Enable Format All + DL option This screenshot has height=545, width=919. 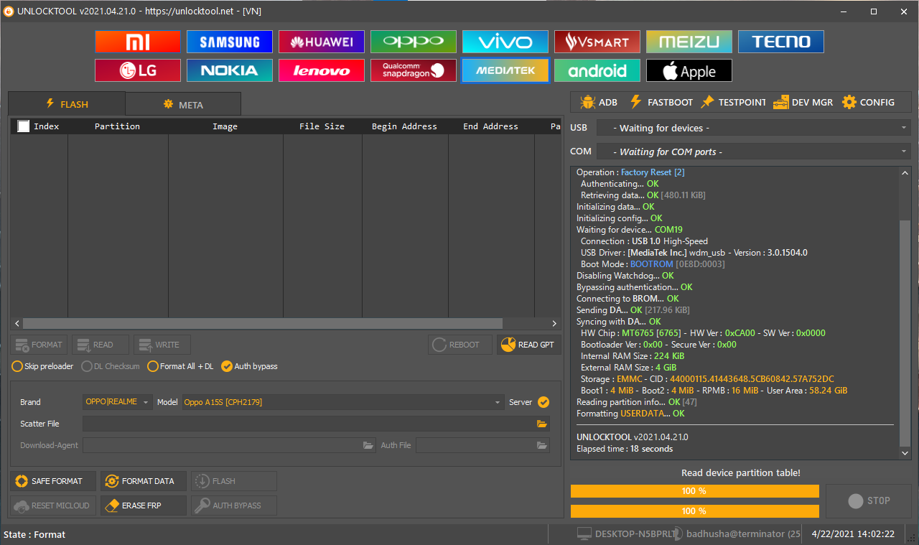[181, 366]
